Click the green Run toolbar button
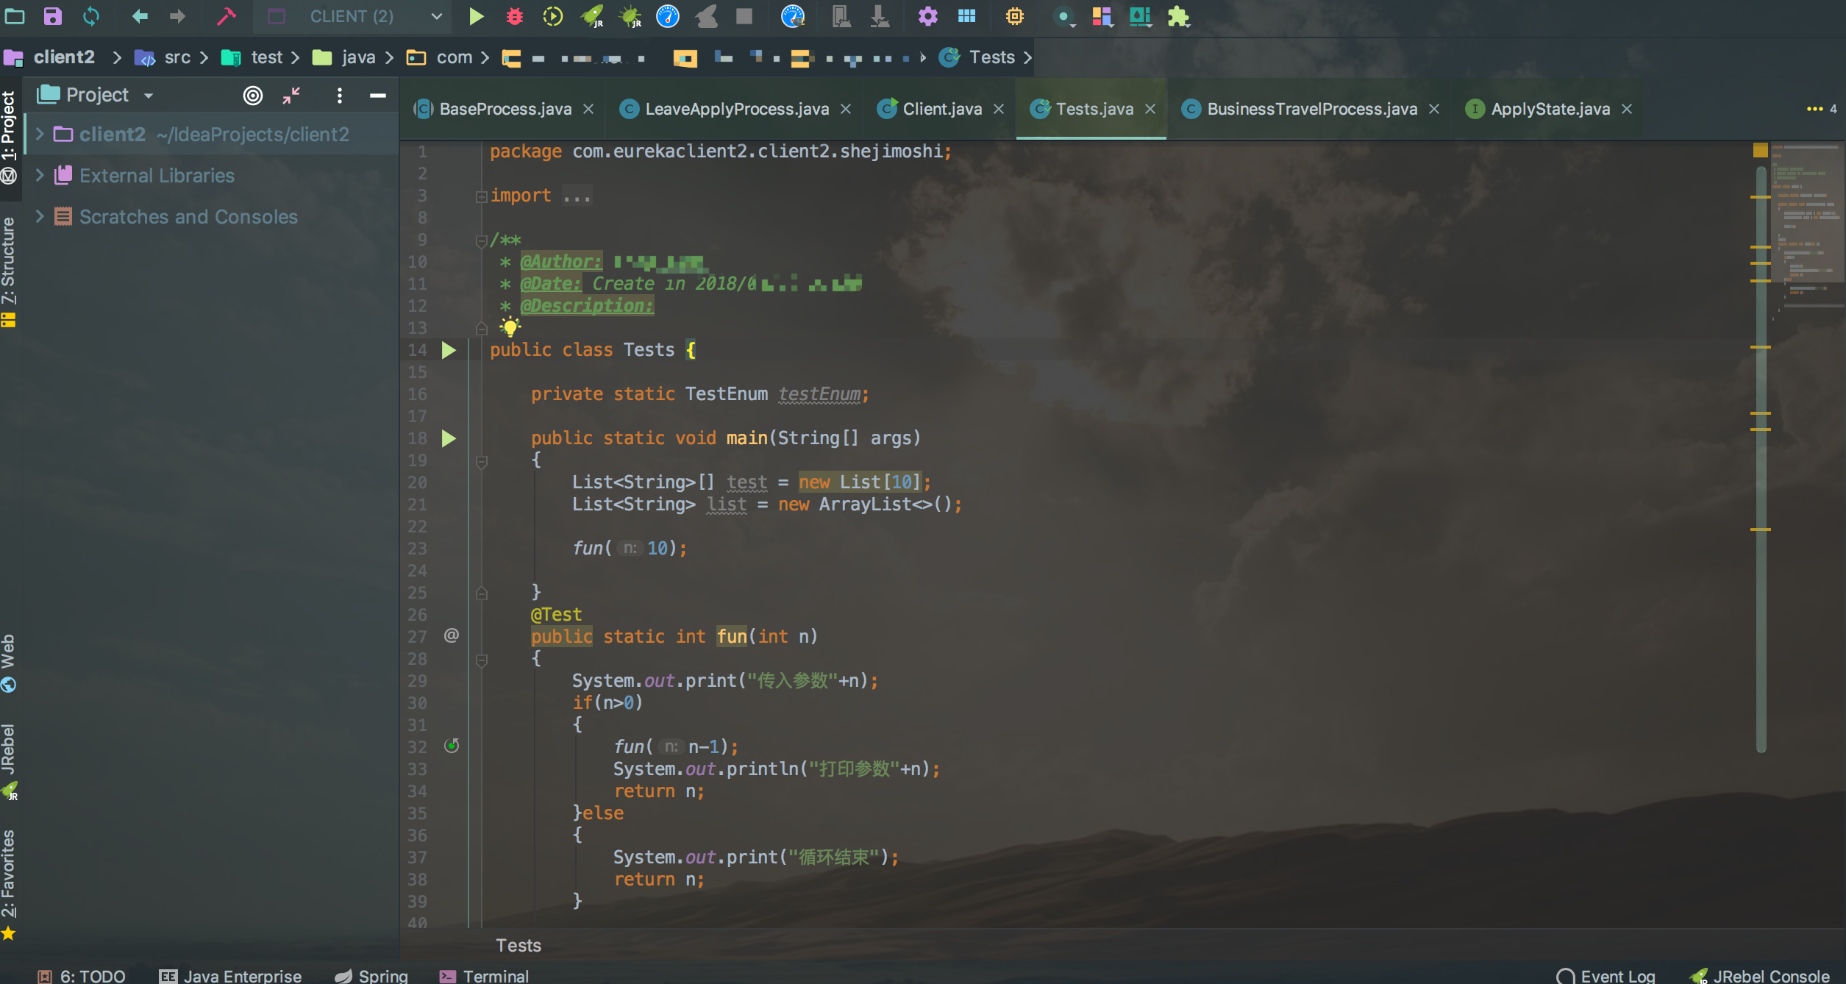This screenshot has width=1846, height=984. (476, 16)
